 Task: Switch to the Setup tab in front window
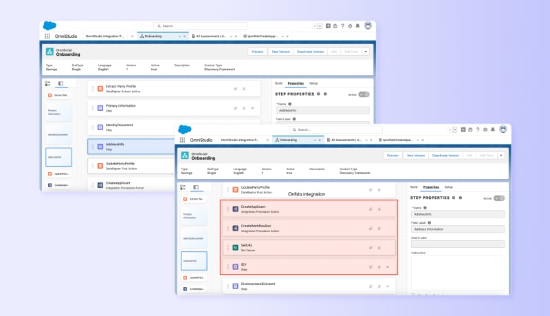pyautogui.click(x=449, y=187)
